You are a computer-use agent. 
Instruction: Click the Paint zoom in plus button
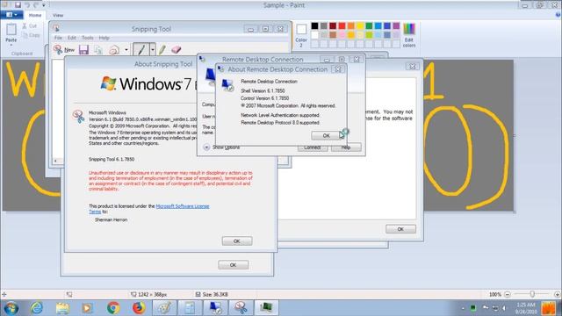click(557, 294)
